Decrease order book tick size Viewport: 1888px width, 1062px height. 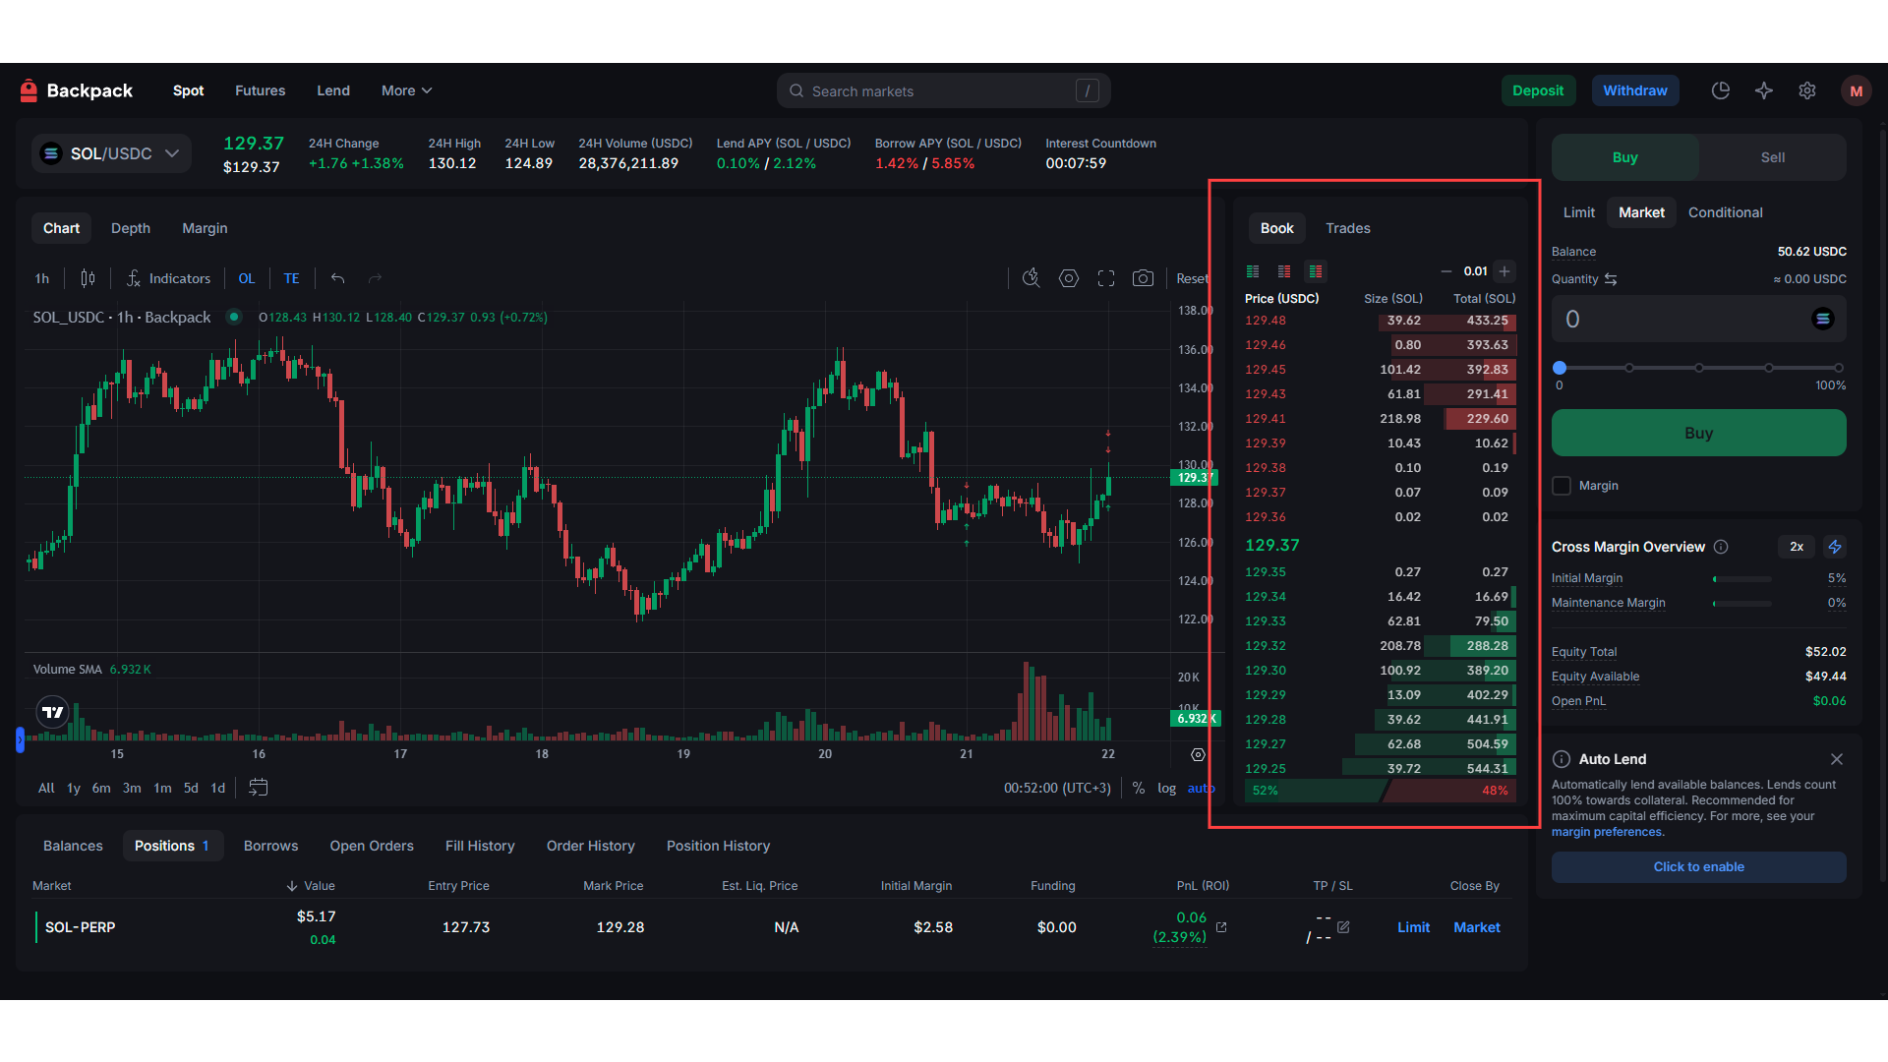[1446, 271]
